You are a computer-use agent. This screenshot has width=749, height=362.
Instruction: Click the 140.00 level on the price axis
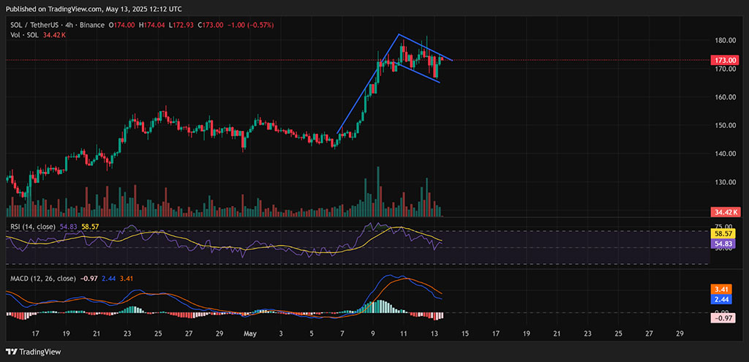724,154
